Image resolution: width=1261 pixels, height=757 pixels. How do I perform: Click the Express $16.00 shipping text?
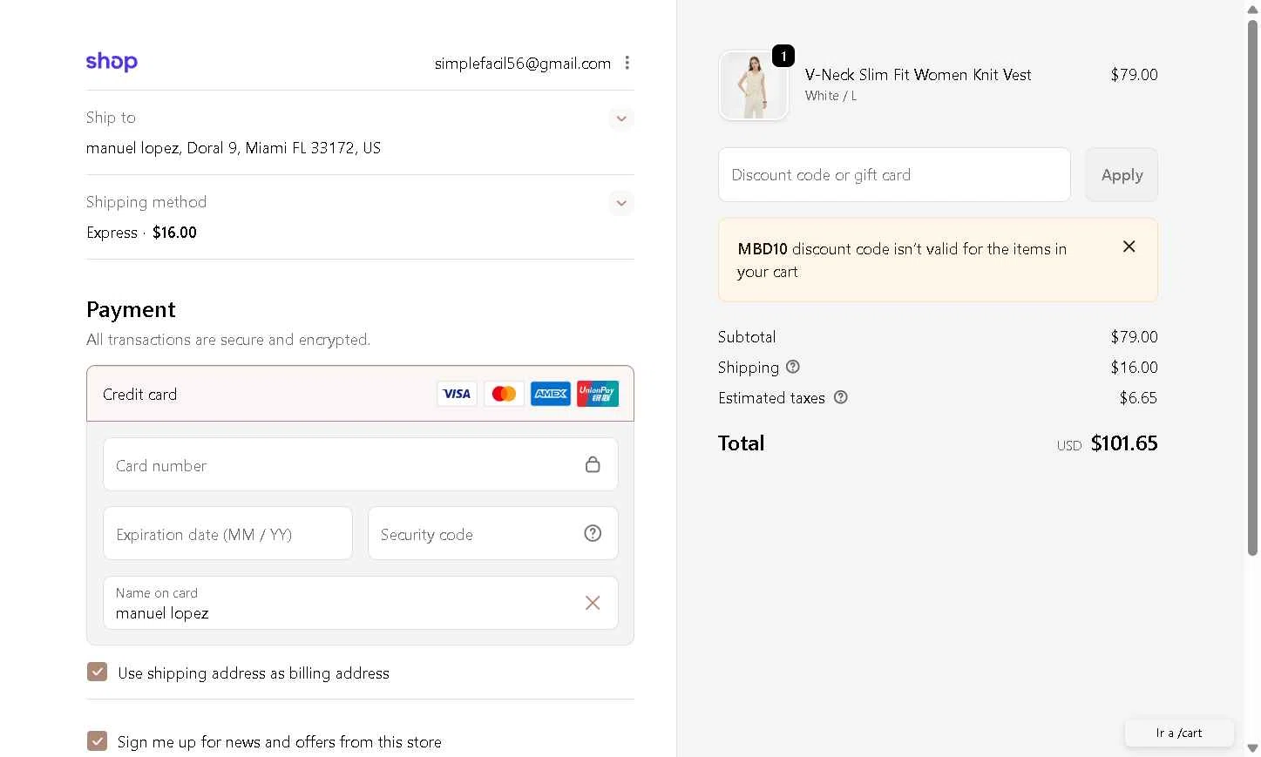[x=141, y=233]
